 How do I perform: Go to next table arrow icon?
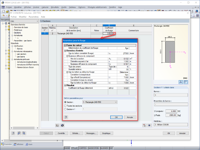pyautogui.click(x=24, y=133)
